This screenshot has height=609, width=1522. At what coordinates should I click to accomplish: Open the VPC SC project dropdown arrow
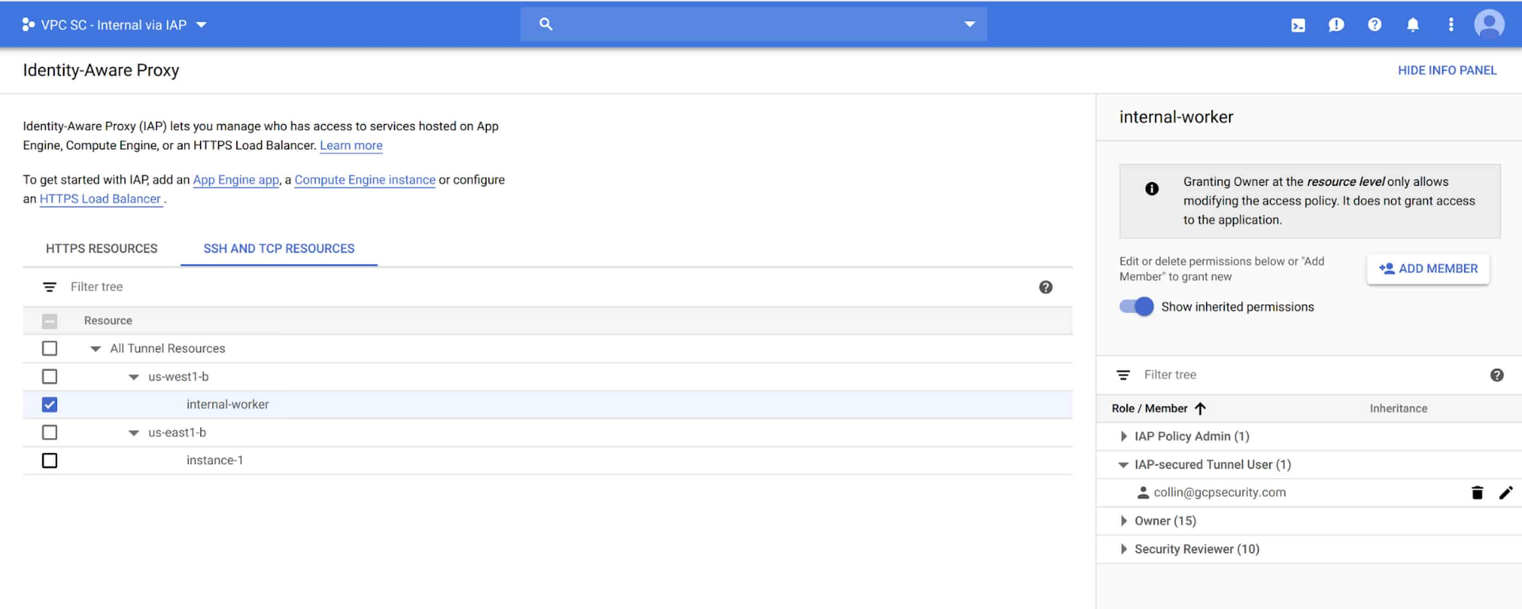click(x=202, y=25)
